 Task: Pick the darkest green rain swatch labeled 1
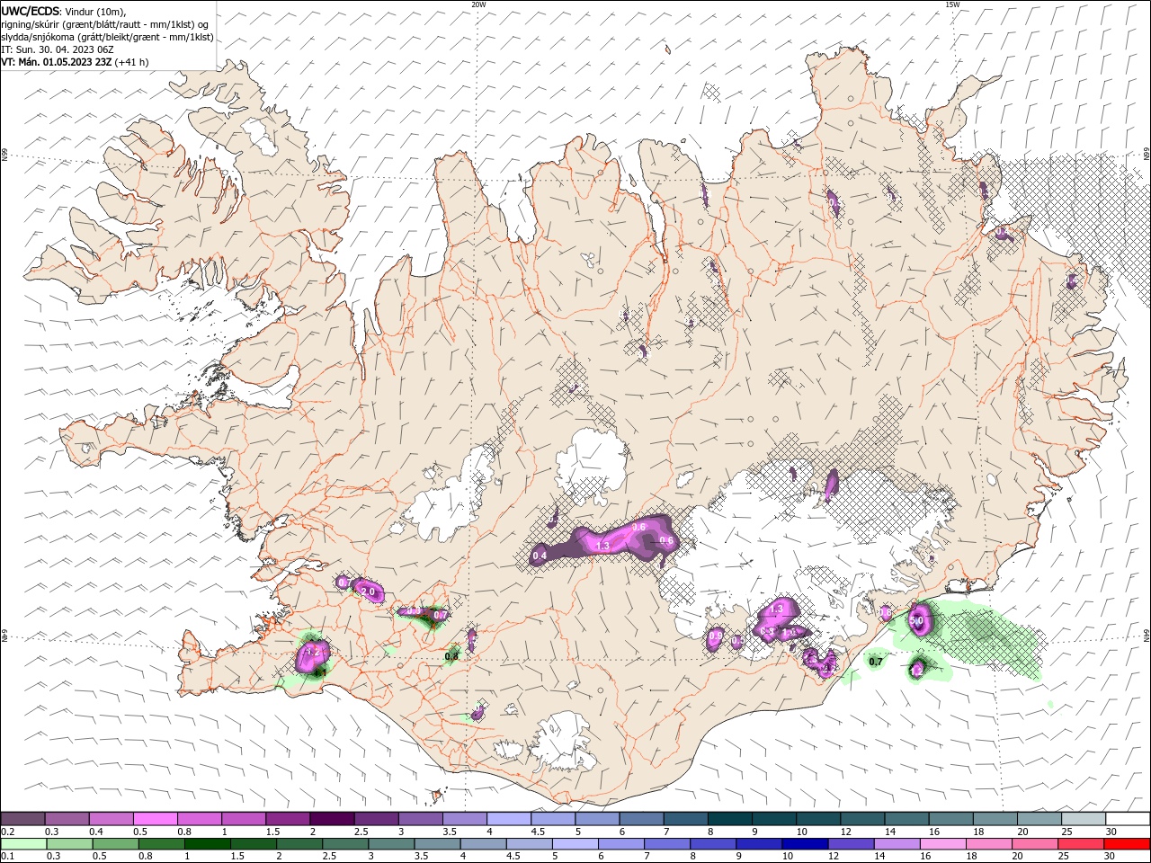tap(207, 844)
